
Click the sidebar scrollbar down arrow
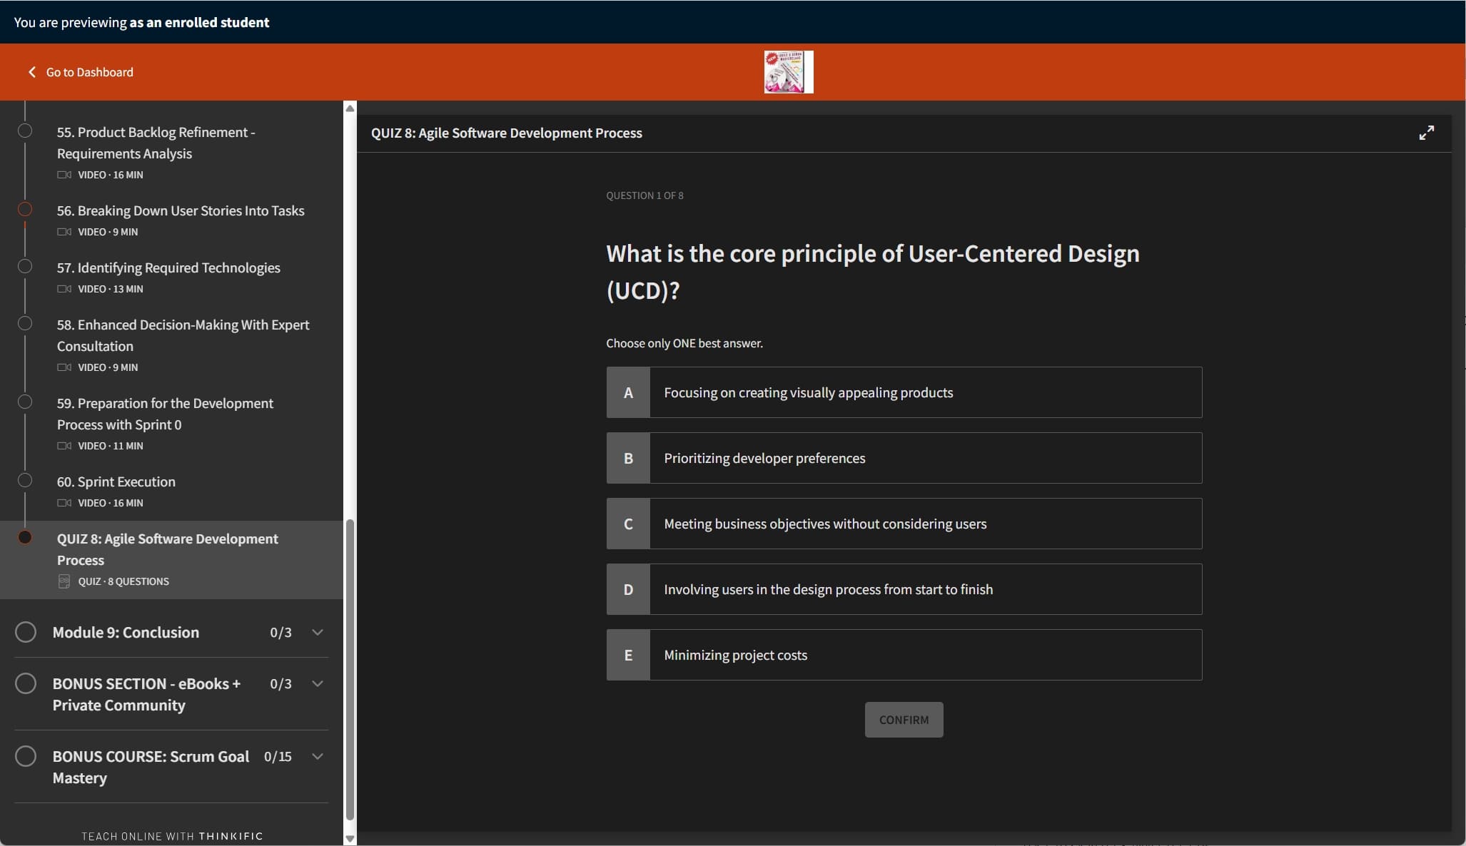pyautogui.click(x=350, y=838)
